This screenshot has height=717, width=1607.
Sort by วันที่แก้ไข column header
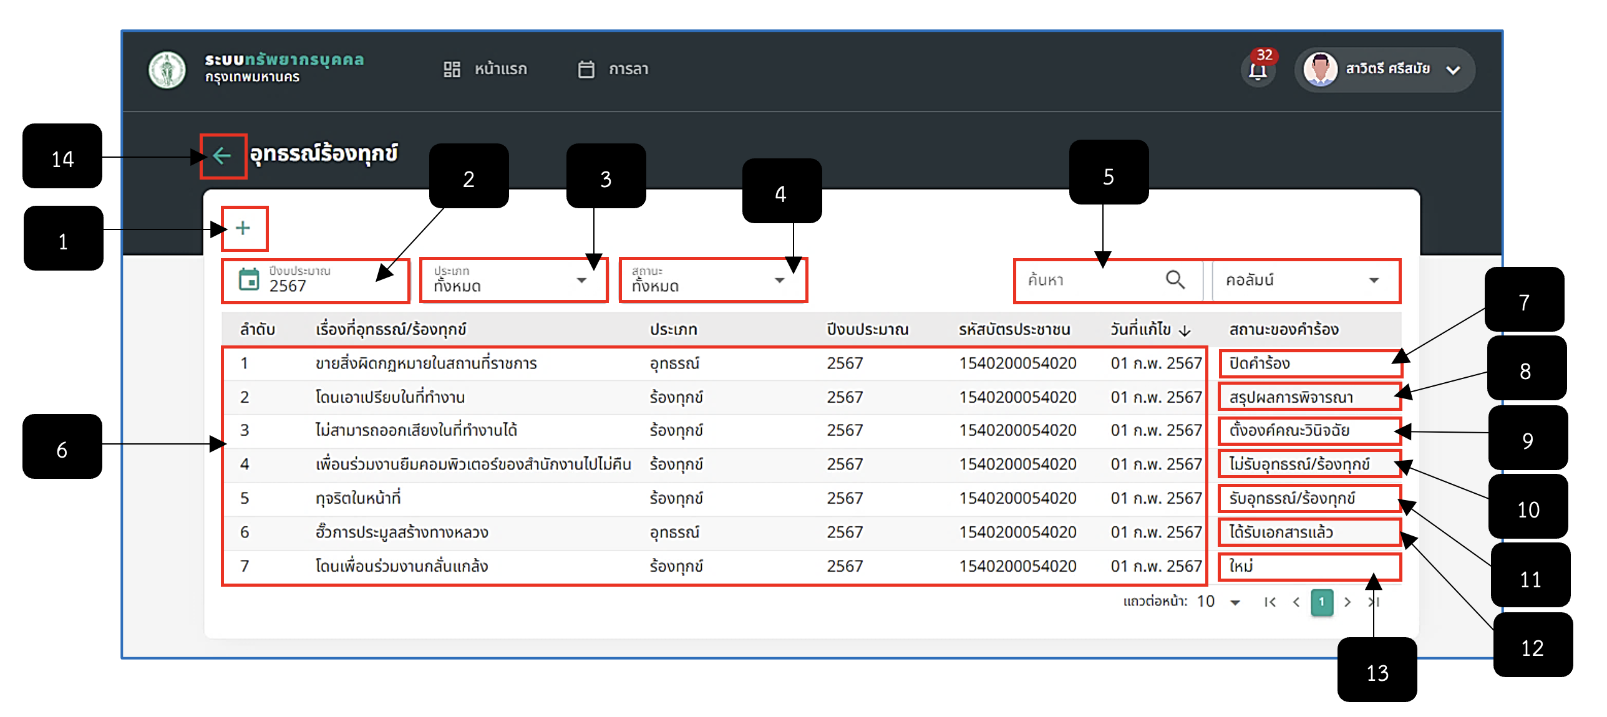[1150, 329]
